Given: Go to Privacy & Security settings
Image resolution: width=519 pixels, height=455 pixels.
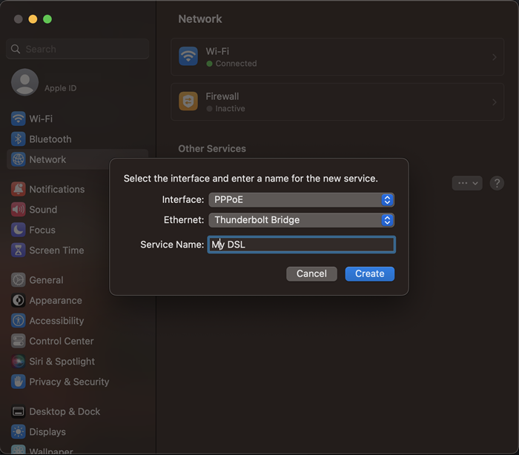Looking at the screenshot, I should point(69,382).
